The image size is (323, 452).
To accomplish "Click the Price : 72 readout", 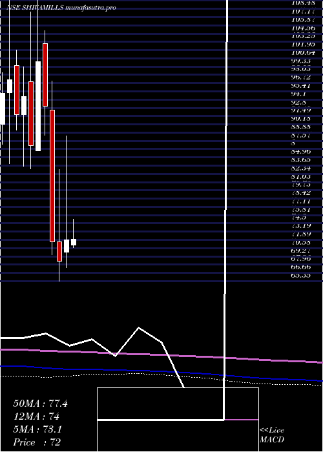I will 37,442.
